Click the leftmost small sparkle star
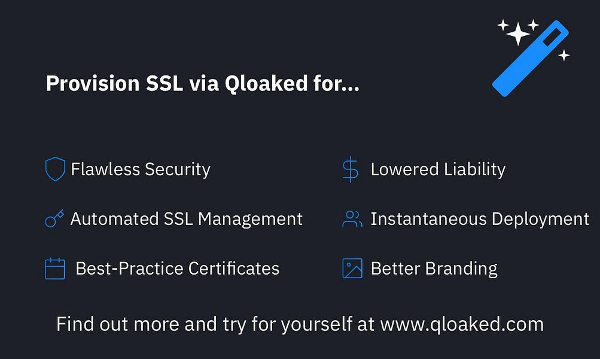The height and width of the screenshot is (359, 600). point(503,25)
